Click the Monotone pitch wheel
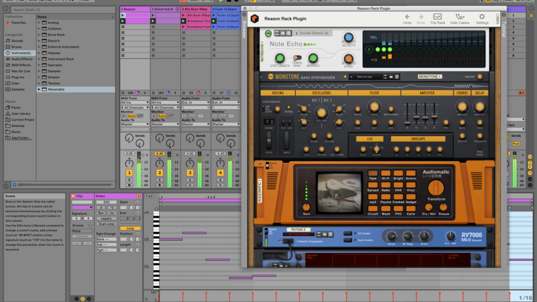Viewport: 537px width, 302px height. point(269,139)
